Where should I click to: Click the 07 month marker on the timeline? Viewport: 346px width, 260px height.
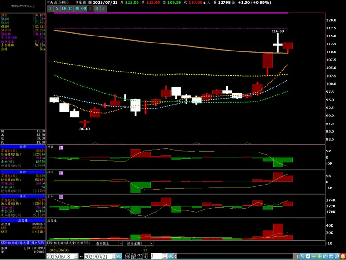tap(145, 250)
